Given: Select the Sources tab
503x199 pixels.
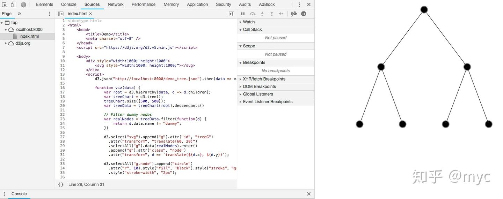Looking at the screenshot, I should pos(92,5).
